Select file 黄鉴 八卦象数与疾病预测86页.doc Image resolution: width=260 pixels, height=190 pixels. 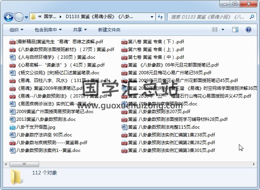[162, 104]
